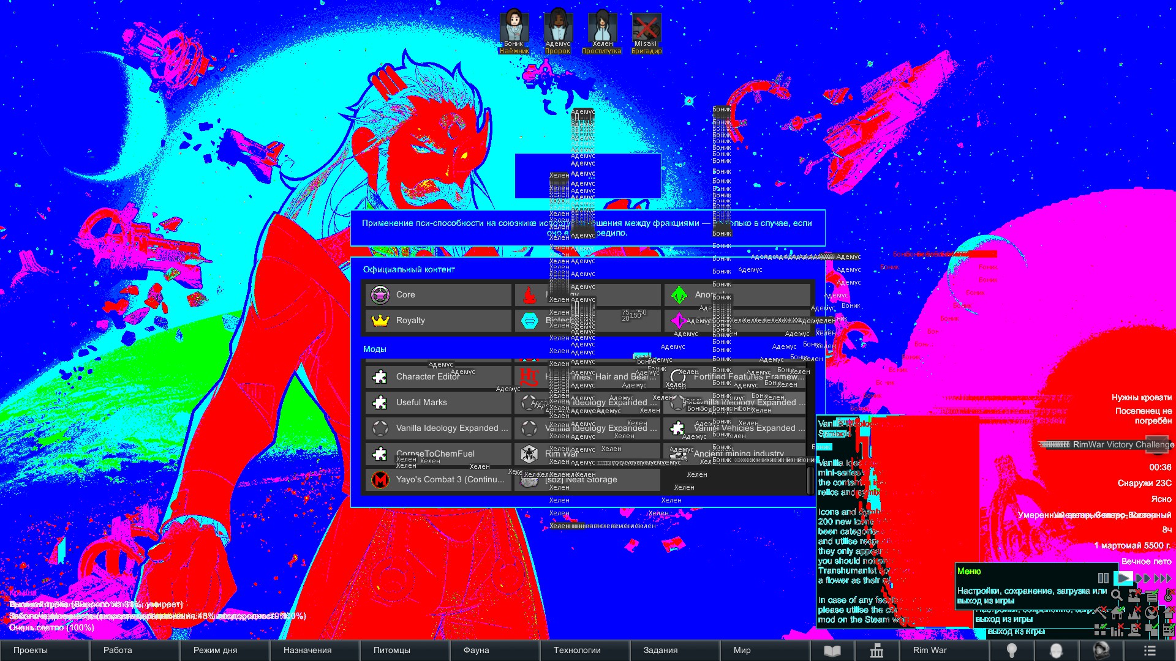The width and height of the screenshot is (1176, 661).
Task: Click the Вечное лето season label
Action: point(1147,562)
